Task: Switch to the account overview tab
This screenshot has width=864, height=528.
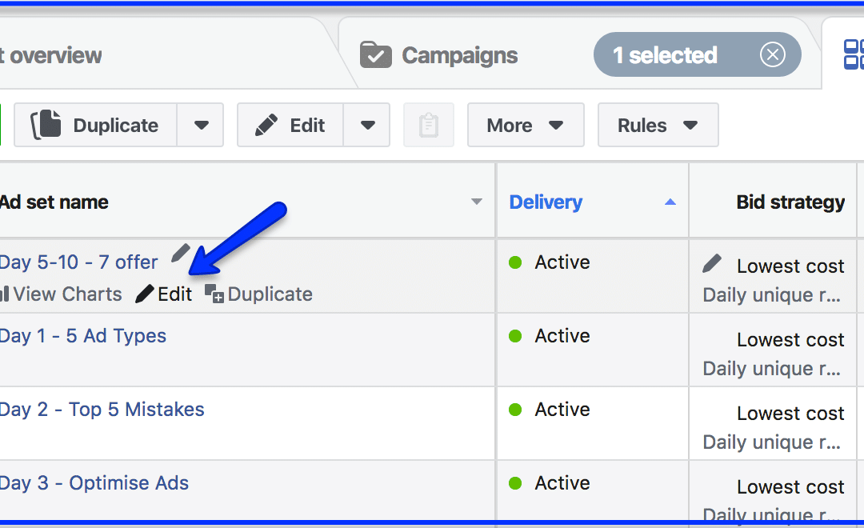Action: pyautogui.click(x=50, y=55)
